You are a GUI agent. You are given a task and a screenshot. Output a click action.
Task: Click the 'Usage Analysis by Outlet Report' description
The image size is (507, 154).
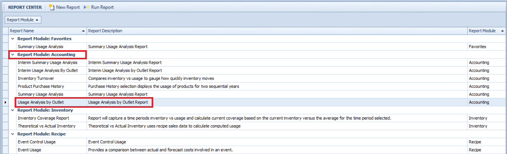pos(118,102)
